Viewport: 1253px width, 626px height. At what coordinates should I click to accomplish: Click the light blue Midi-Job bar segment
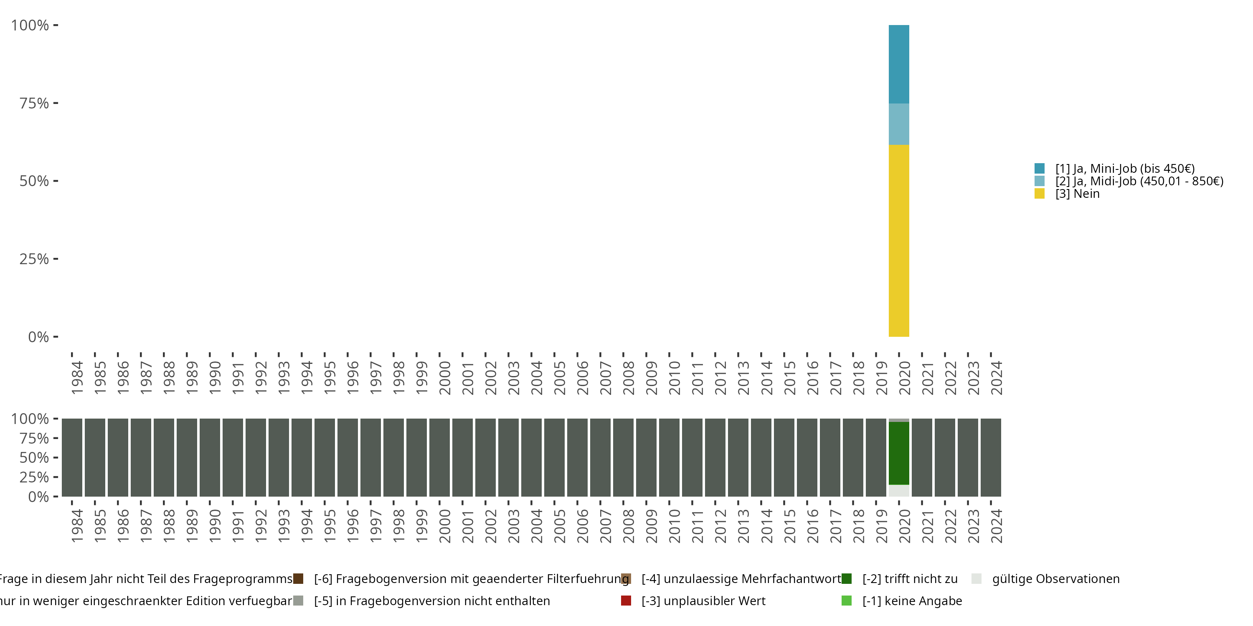898,124
